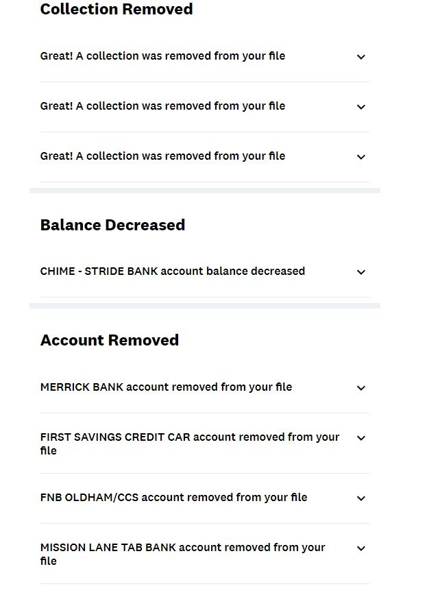Toggle the FNB OLDHAM/CCS chevron arrow

coord(361,498)
